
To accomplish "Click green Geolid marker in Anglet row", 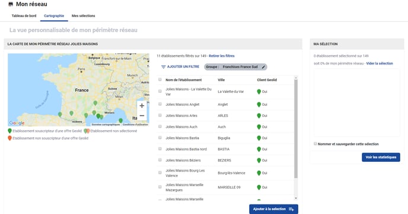I will [x=259, y=105].
